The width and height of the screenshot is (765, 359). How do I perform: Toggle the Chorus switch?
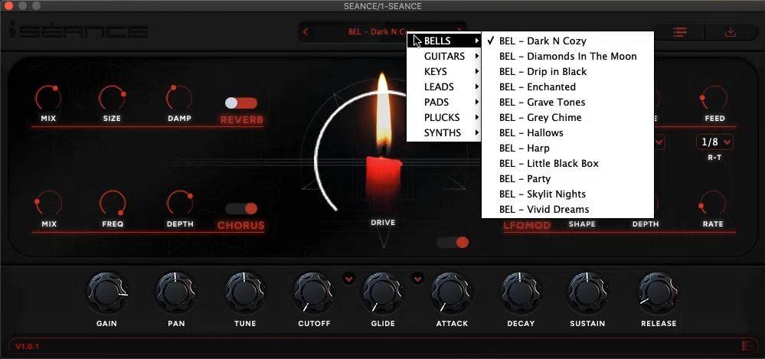[241, 209]
